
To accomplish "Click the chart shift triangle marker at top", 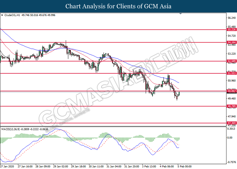I will pyautogui.click(x=180, y=14).
